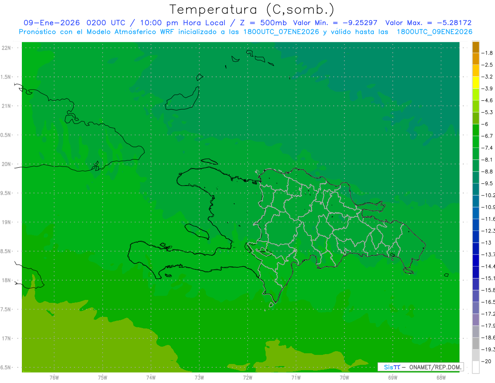Viewport: 495px width, 383px height.
Task: Click the 'Valor Min. = -9.25297' text
Action: point(335,23)
